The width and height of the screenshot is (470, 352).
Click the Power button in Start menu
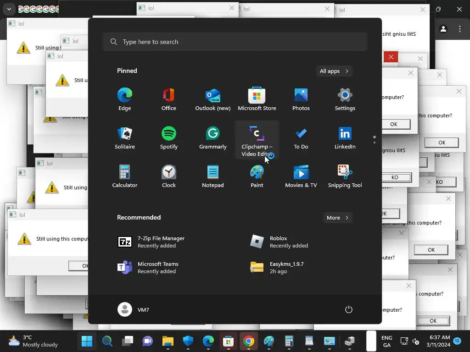pos(349,309)
